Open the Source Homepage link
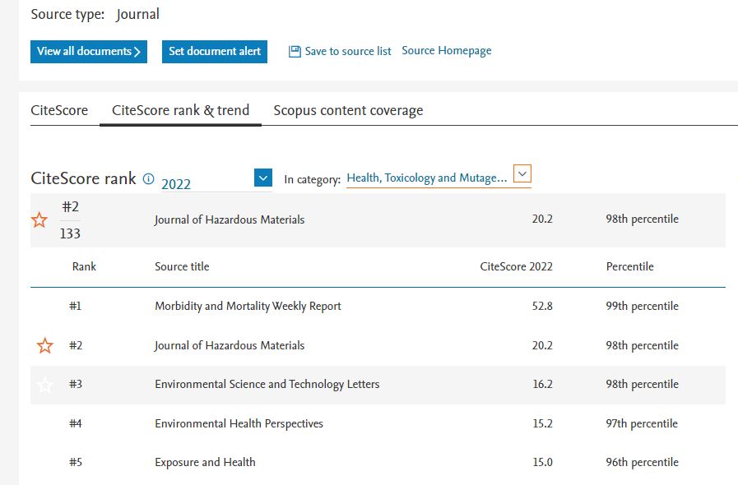738x485 pixels. [x=446, y=51]
